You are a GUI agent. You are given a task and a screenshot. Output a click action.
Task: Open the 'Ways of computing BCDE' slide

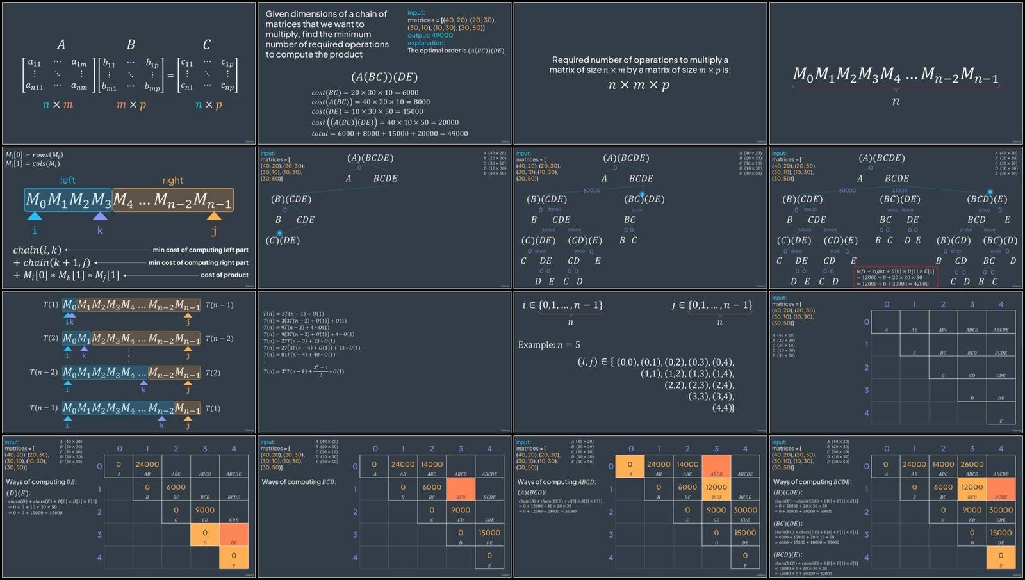click(896, 507)
